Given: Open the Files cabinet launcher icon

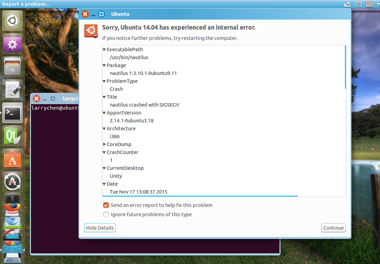Looking at the screenshot, I should (12, 67).
